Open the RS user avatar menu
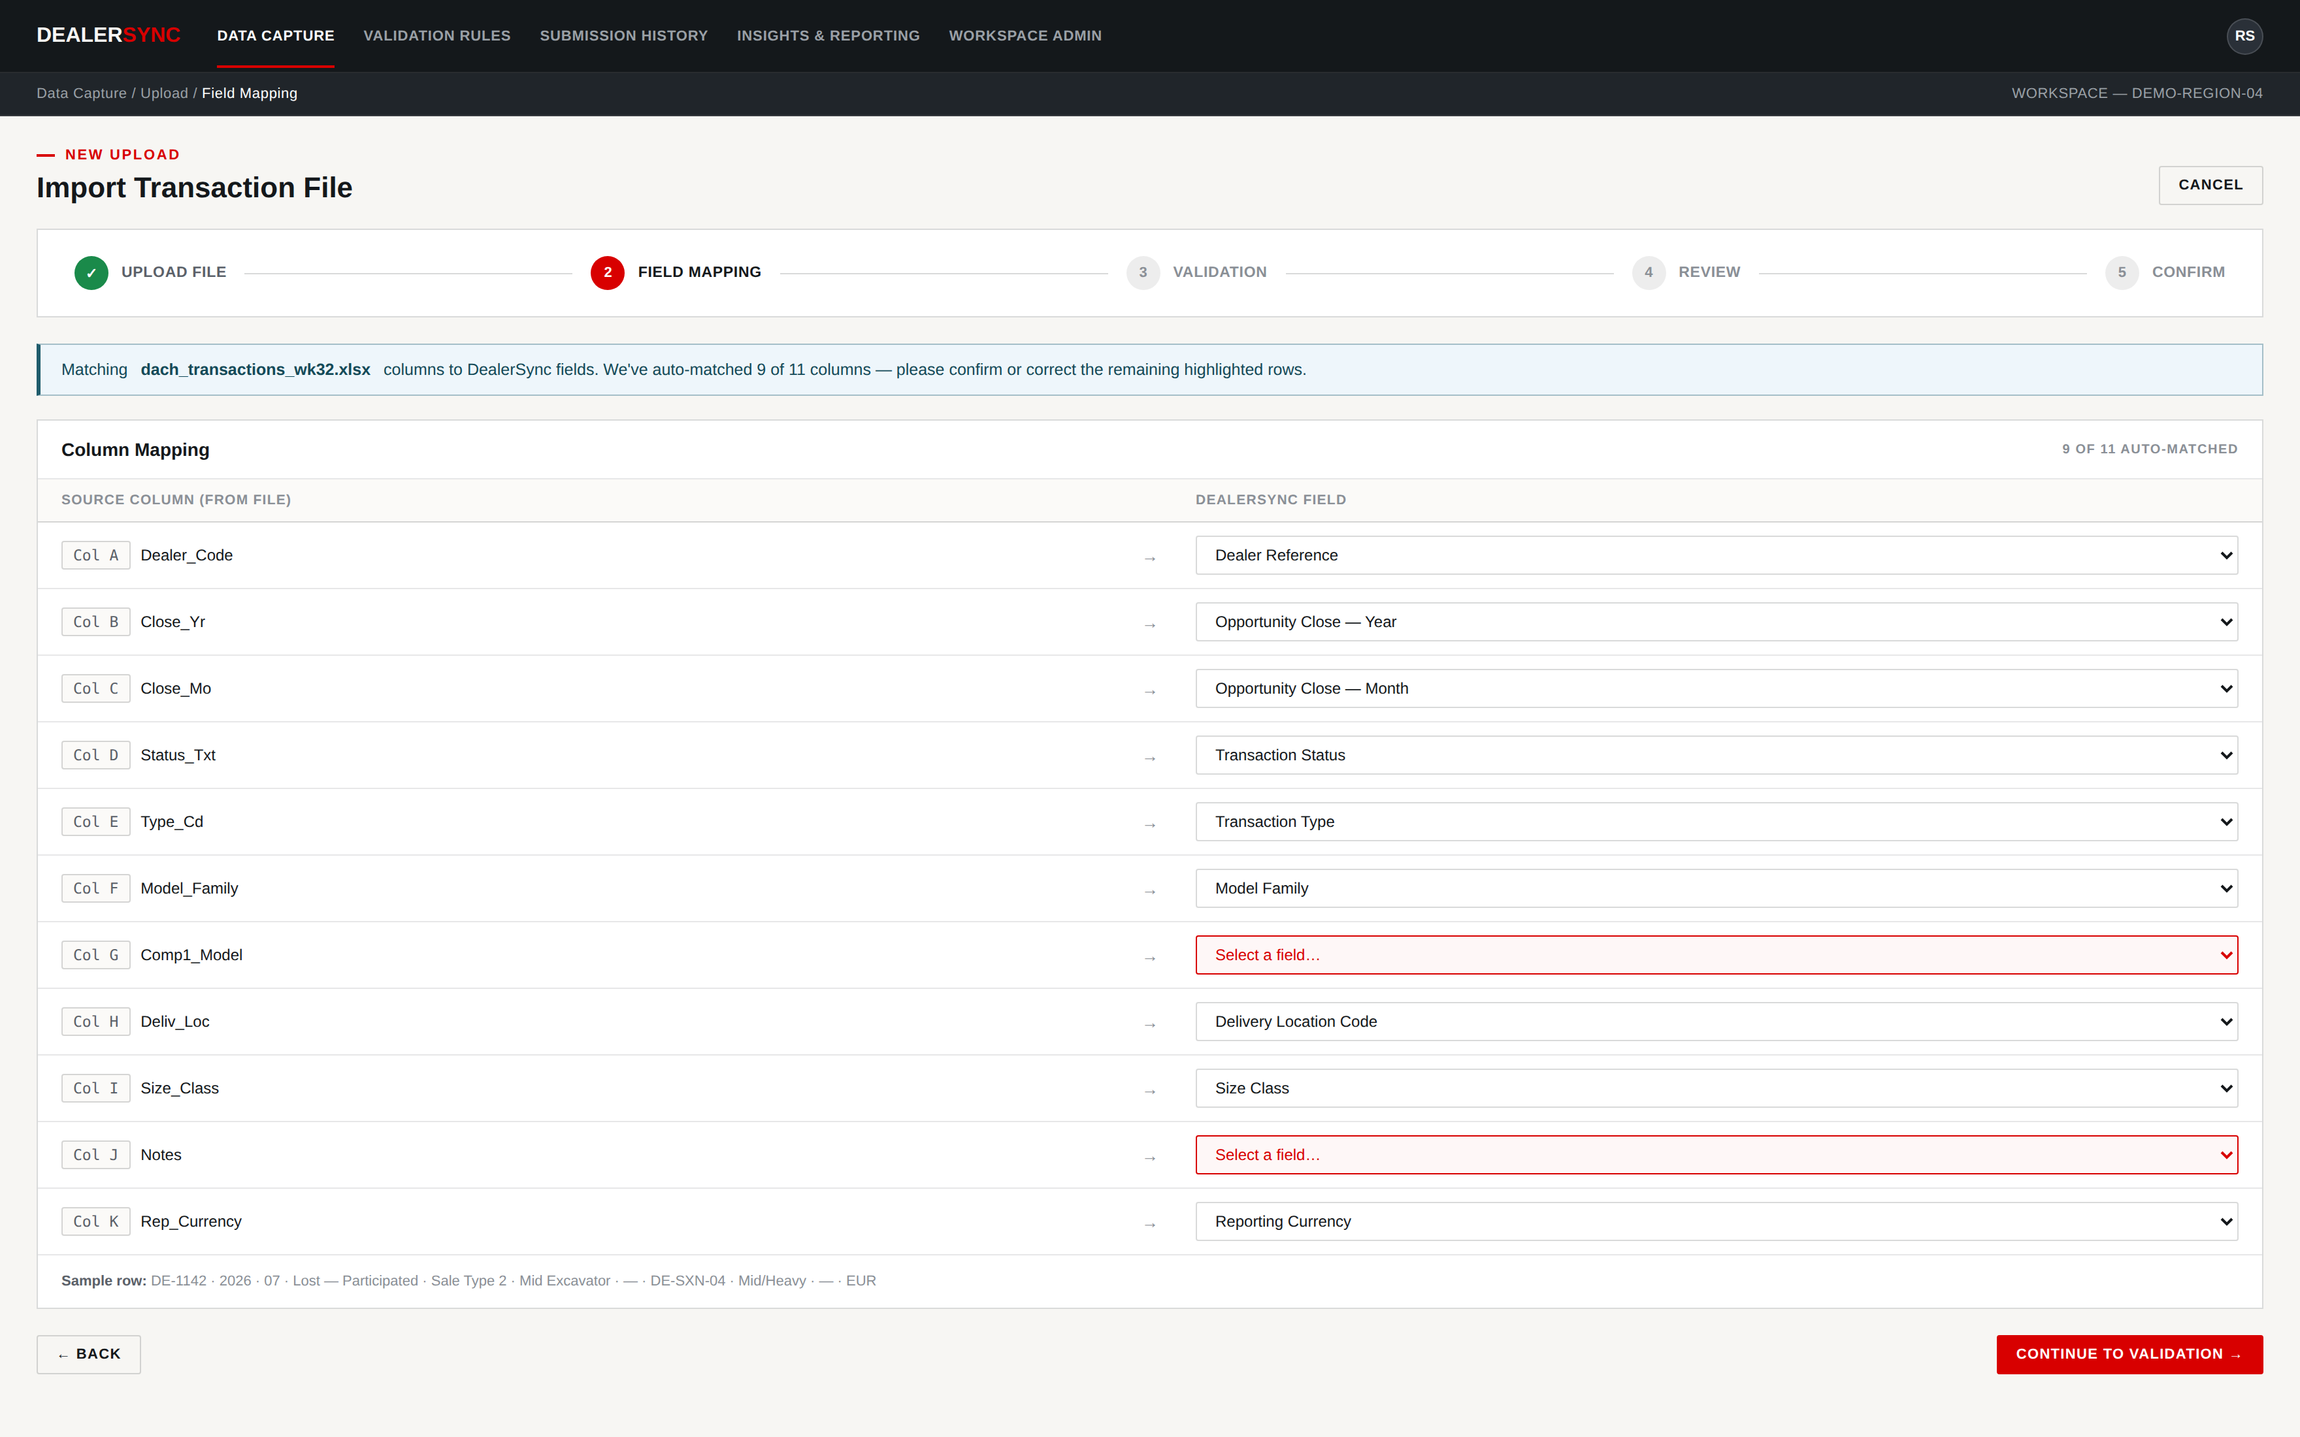2300x1437 pixels. pyautogui.click(x=2244, y=36)
